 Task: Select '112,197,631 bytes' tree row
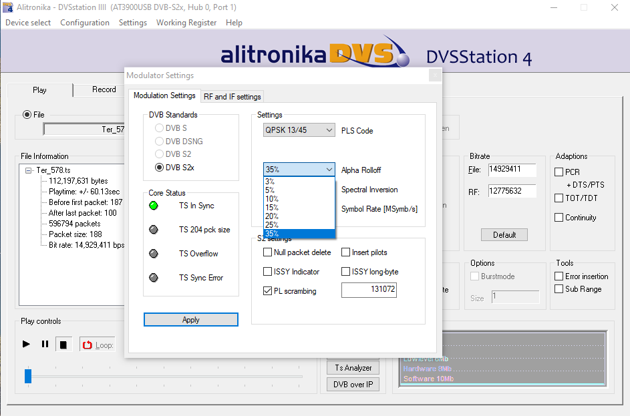point(78,181)
